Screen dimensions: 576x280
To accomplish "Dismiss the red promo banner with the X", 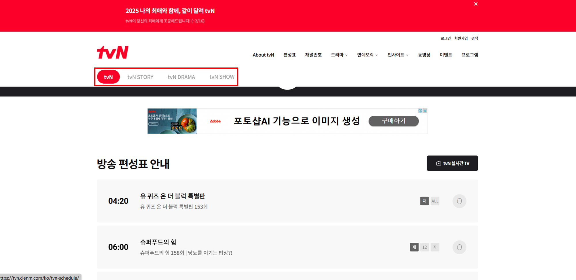I will tap(475, 4).
